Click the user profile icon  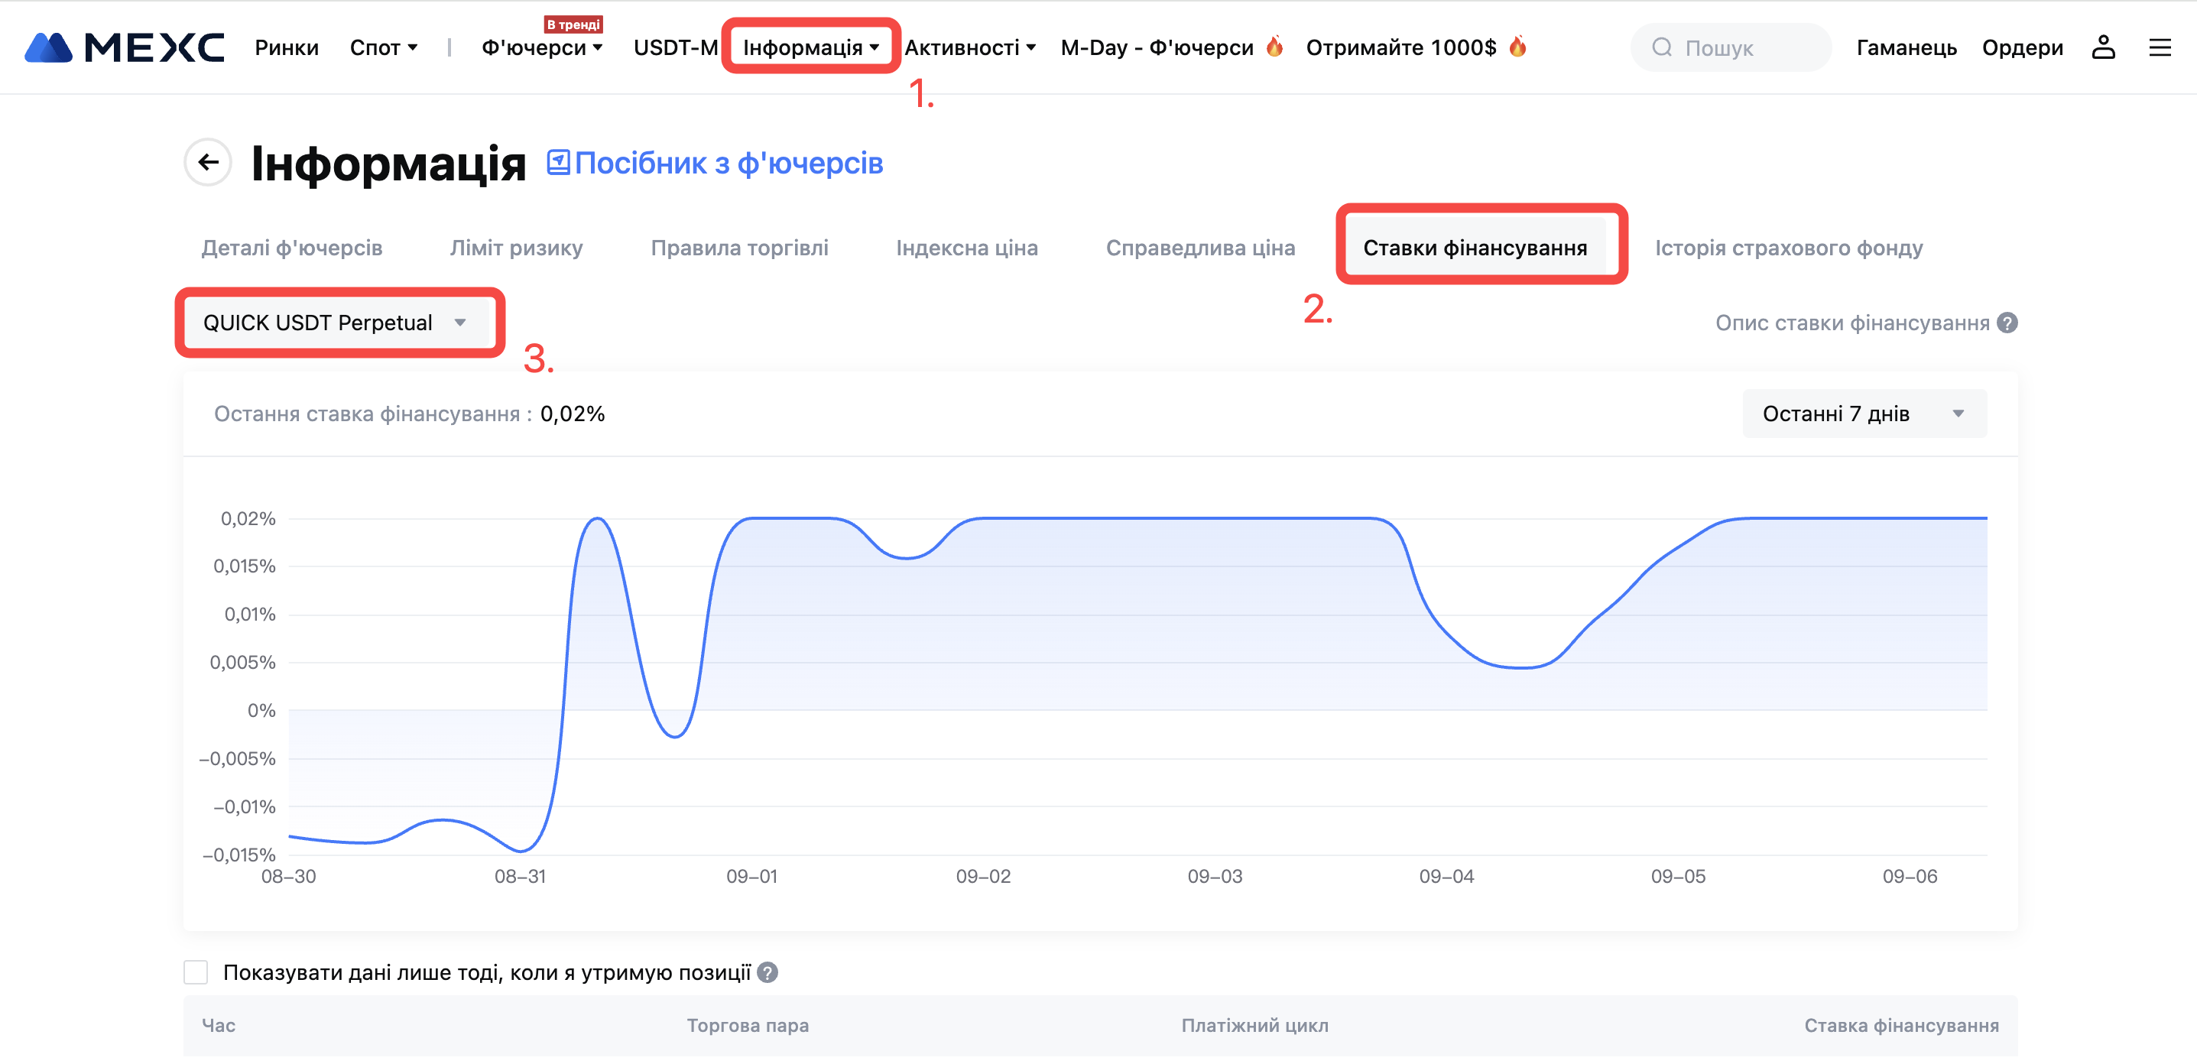(2102, 47)
